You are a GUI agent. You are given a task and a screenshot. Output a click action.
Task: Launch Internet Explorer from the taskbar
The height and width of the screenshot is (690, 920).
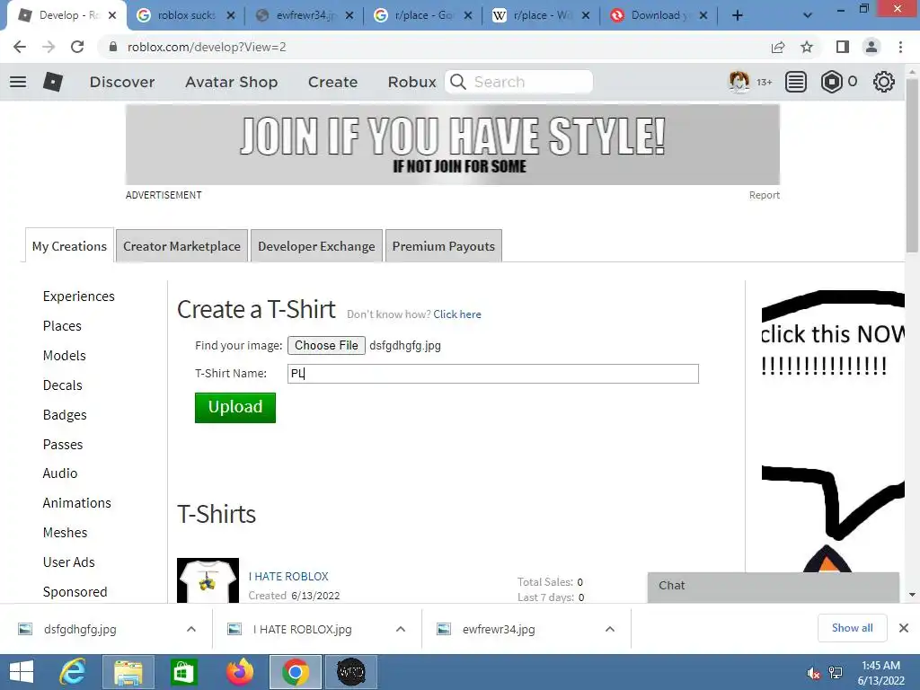click(73, 672)
